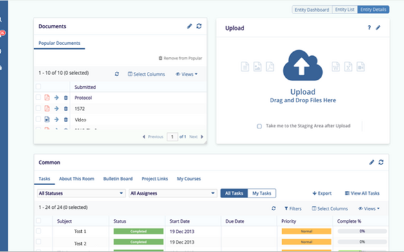Edit the Documents panel with pencil icon

[x=189, y=26]
